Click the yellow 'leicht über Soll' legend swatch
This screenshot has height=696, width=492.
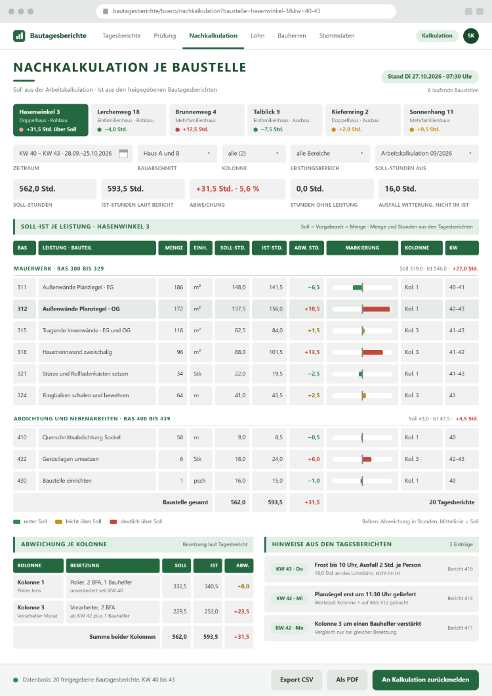[58, 522]
